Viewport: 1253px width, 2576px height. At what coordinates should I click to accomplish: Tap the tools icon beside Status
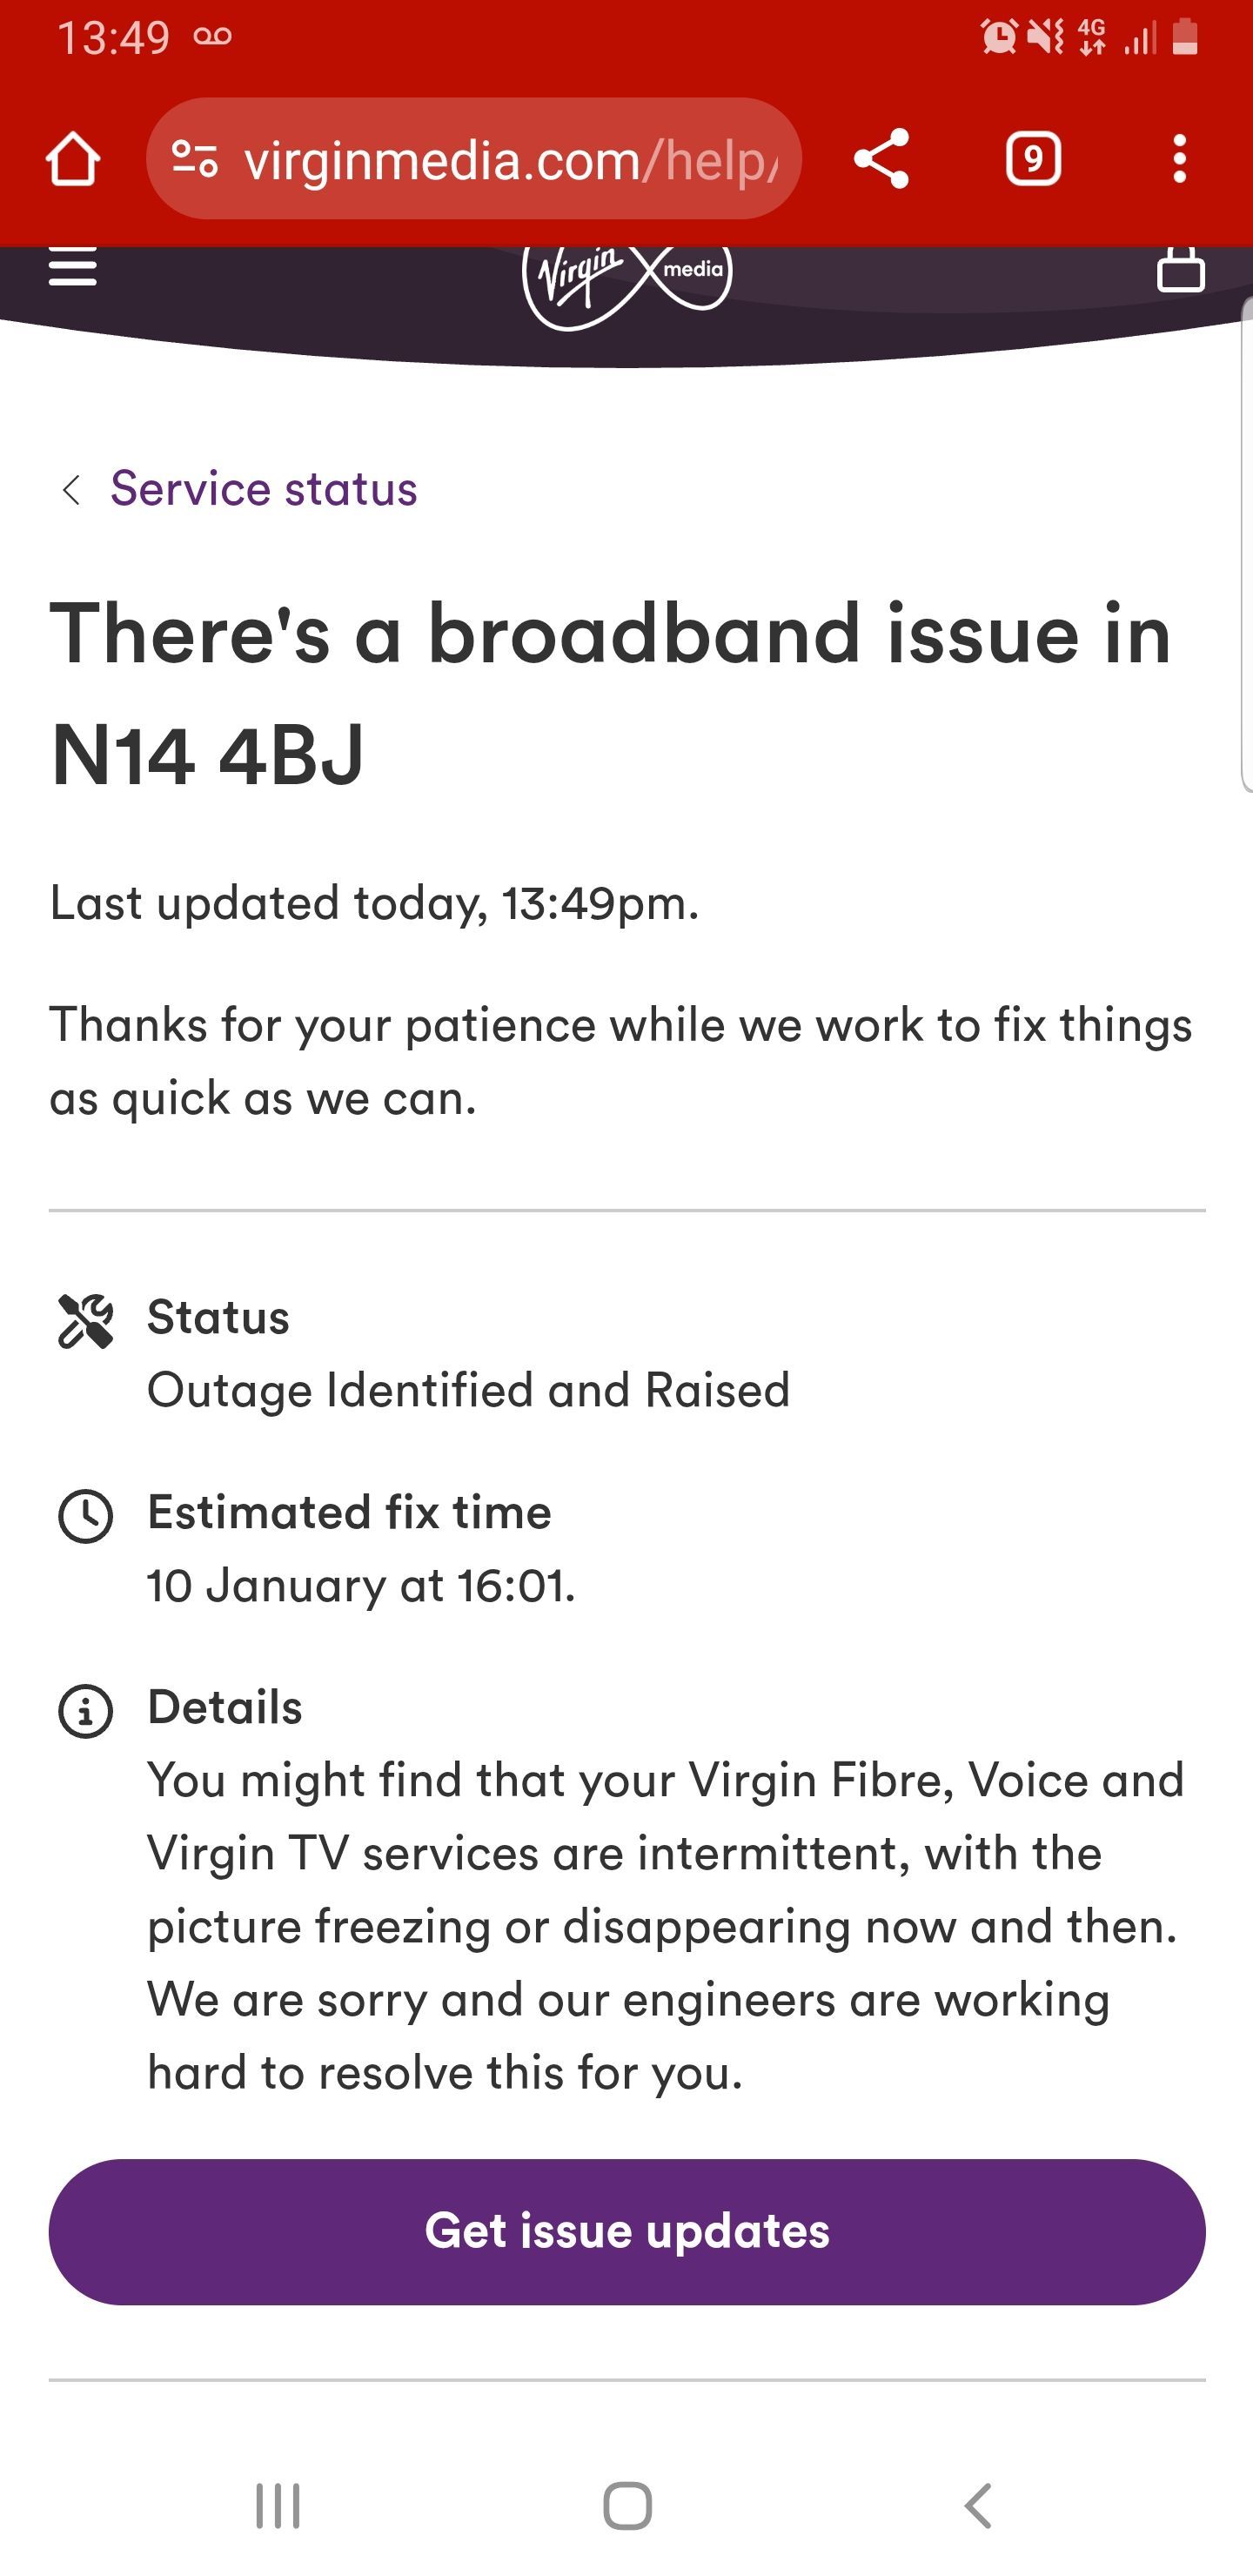(86, 1321)
